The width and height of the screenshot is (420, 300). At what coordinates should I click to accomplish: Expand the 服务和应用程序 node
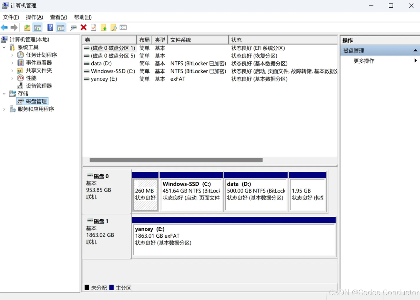[4, 109]
